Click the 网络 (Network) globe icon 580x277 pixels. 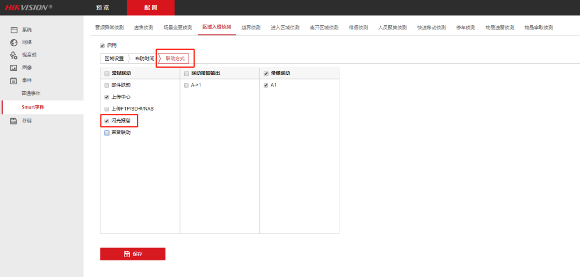(15, 42)
